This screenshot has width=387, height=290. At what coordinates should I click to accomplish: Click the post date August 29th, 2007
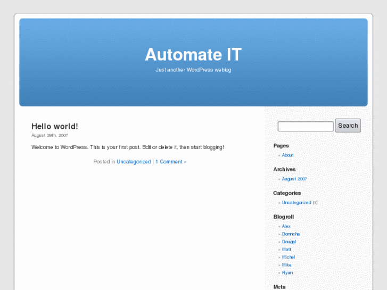pos(50,135)
